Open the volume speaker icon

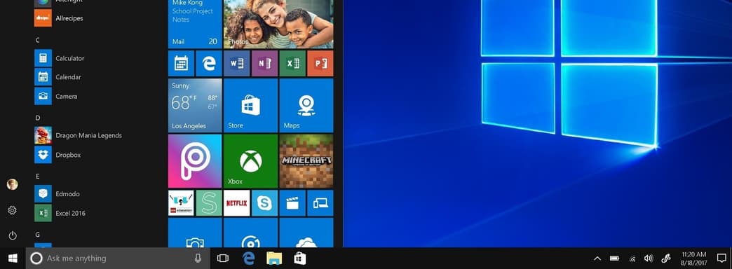649,258
